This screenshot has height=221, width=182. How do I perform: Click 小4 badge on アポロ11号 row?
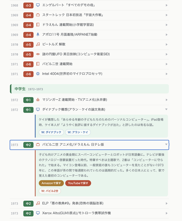28,35
